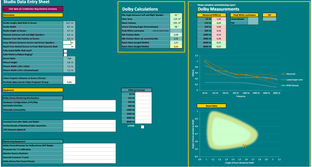Click the 1000 Hz RT60 Forecast cell
The height and width of the screenshot is (167, 312).
tap(143, 110)
